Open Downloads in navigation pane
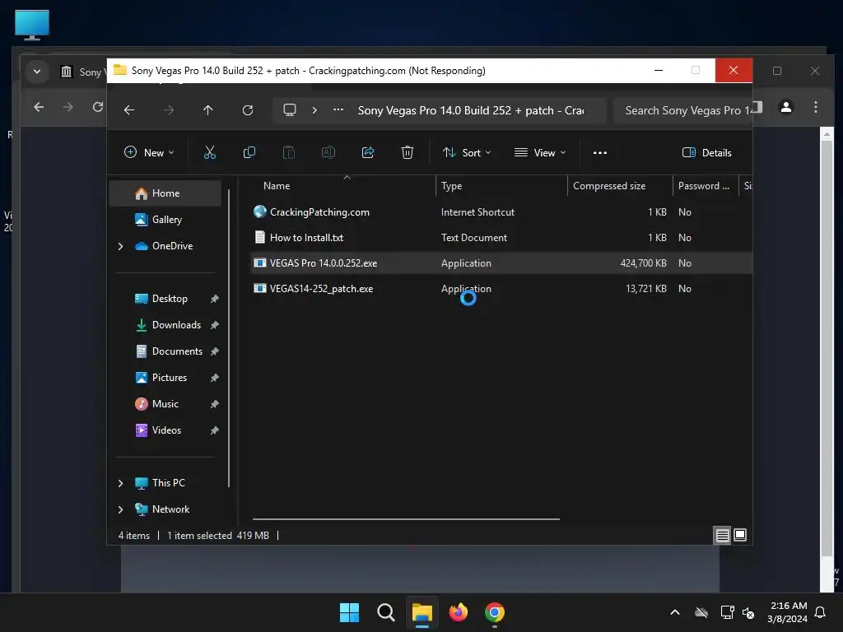The image size is (843, 632). [176, 325]
